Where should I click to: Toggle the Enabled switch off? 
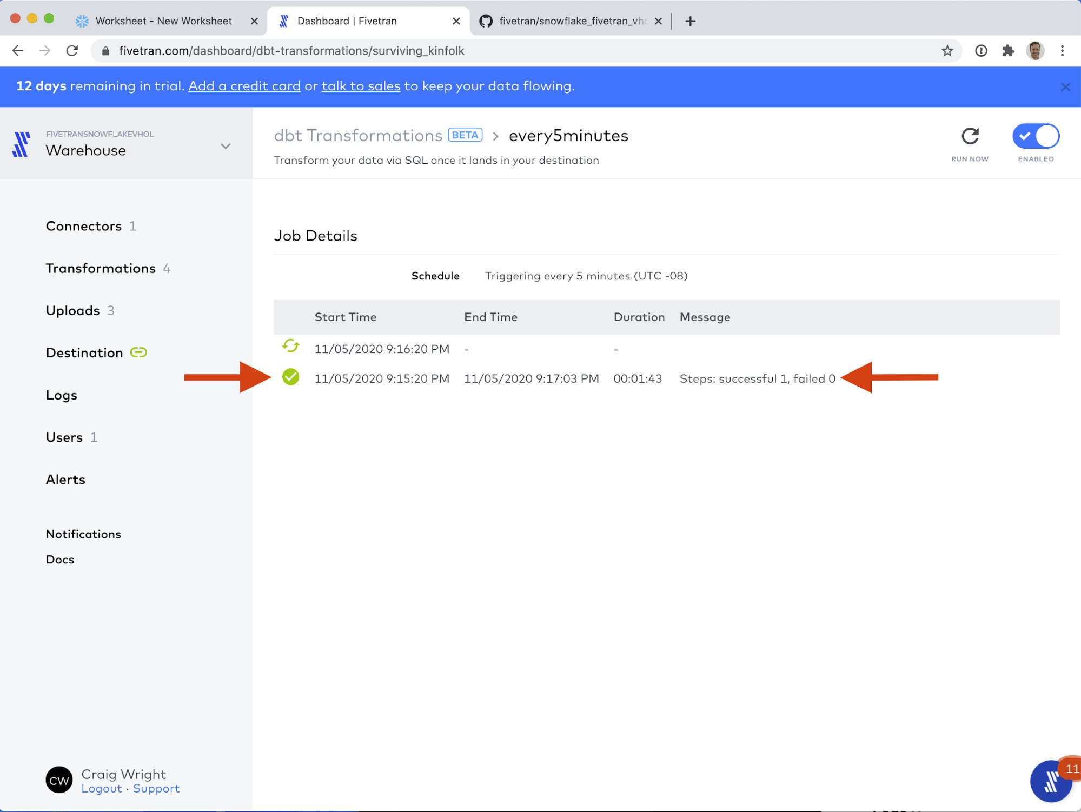pos(1036,136)
